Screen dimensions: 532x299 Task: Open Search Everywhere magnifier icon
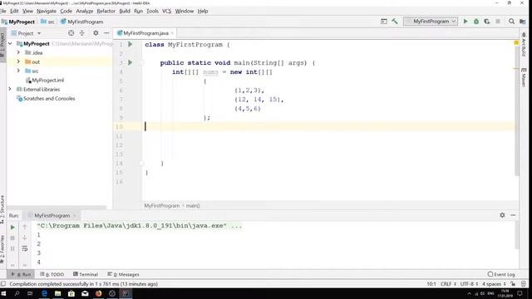pyautogui.click(x=511, y=22)
